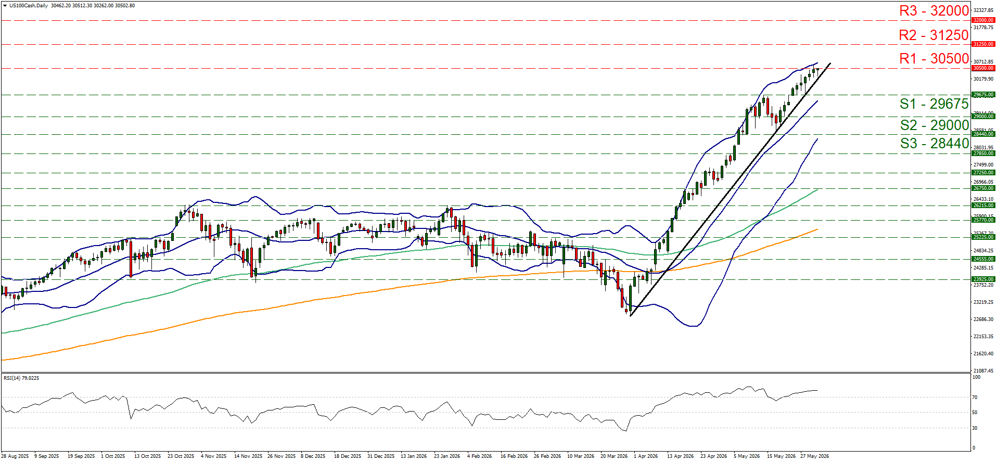
Task: Select the green 27850.00 price tag
Action: click(x=983, y=153)
